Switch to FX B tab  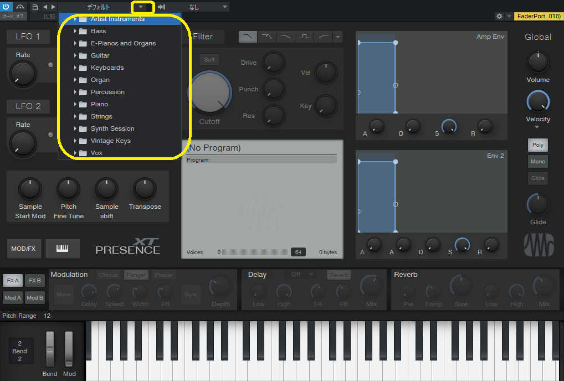(x=35, y=280)
